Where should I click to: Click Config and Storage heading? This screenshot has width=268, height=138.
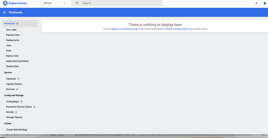14,95
